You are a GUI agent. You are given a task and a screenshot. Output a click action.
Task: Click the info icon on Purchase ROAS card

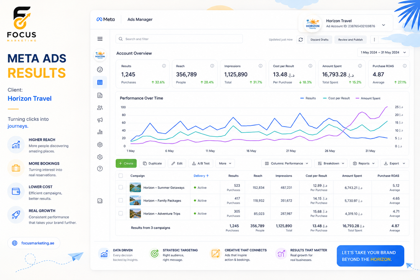pyautogui.click(x=405, y=66)
